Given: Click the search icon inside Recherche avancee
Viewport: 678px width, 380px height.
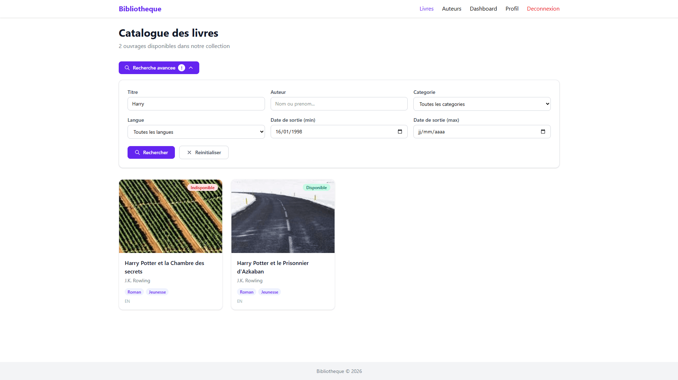Looking at the screenshot, I should pos(127,68).
